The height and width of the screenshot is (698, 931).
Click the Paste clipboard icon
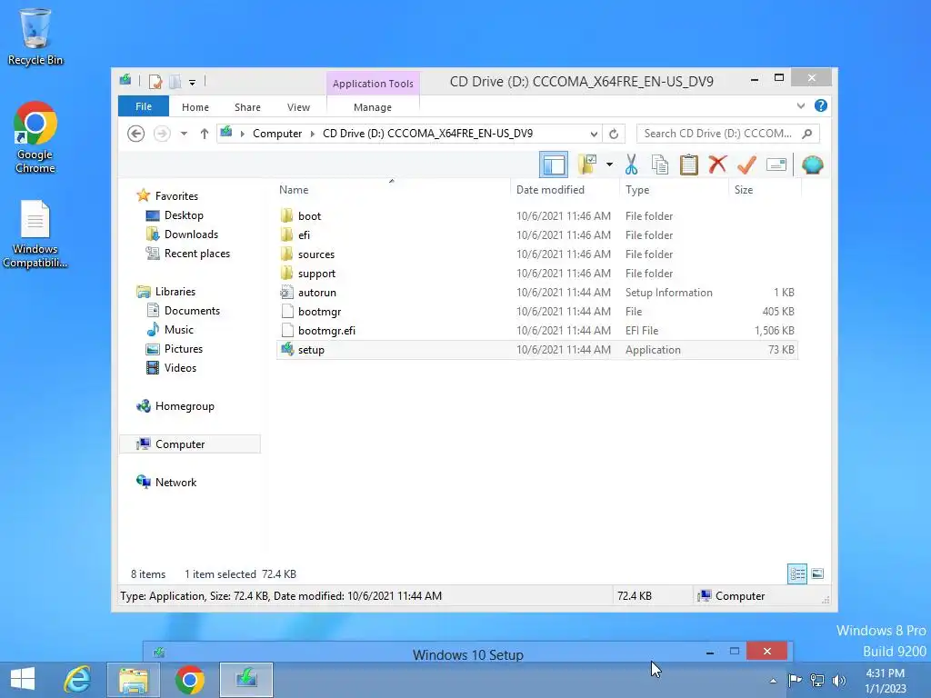689,165
